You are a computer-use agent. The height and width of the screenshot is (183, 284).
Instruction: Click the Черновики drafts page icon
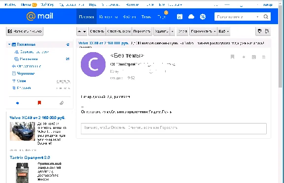point(14,73)
